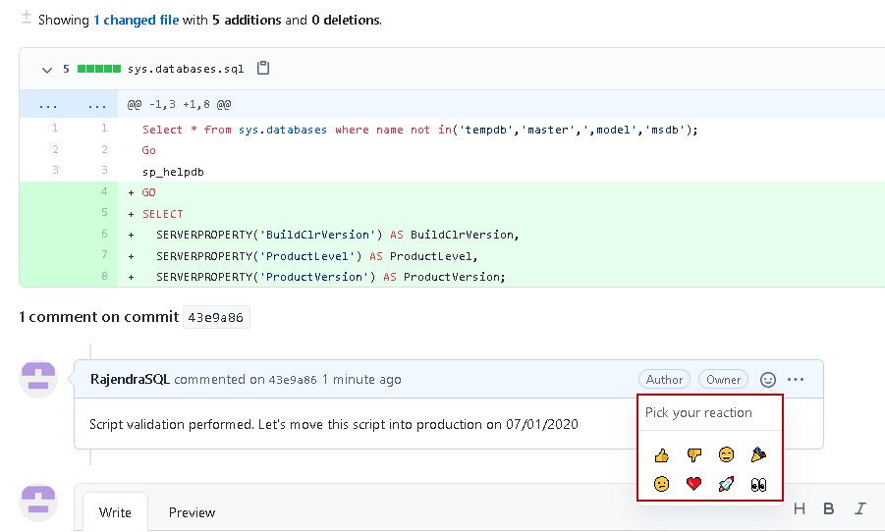Copy the sys.databases.sql file path
The image size is (885, 532).
262,69
